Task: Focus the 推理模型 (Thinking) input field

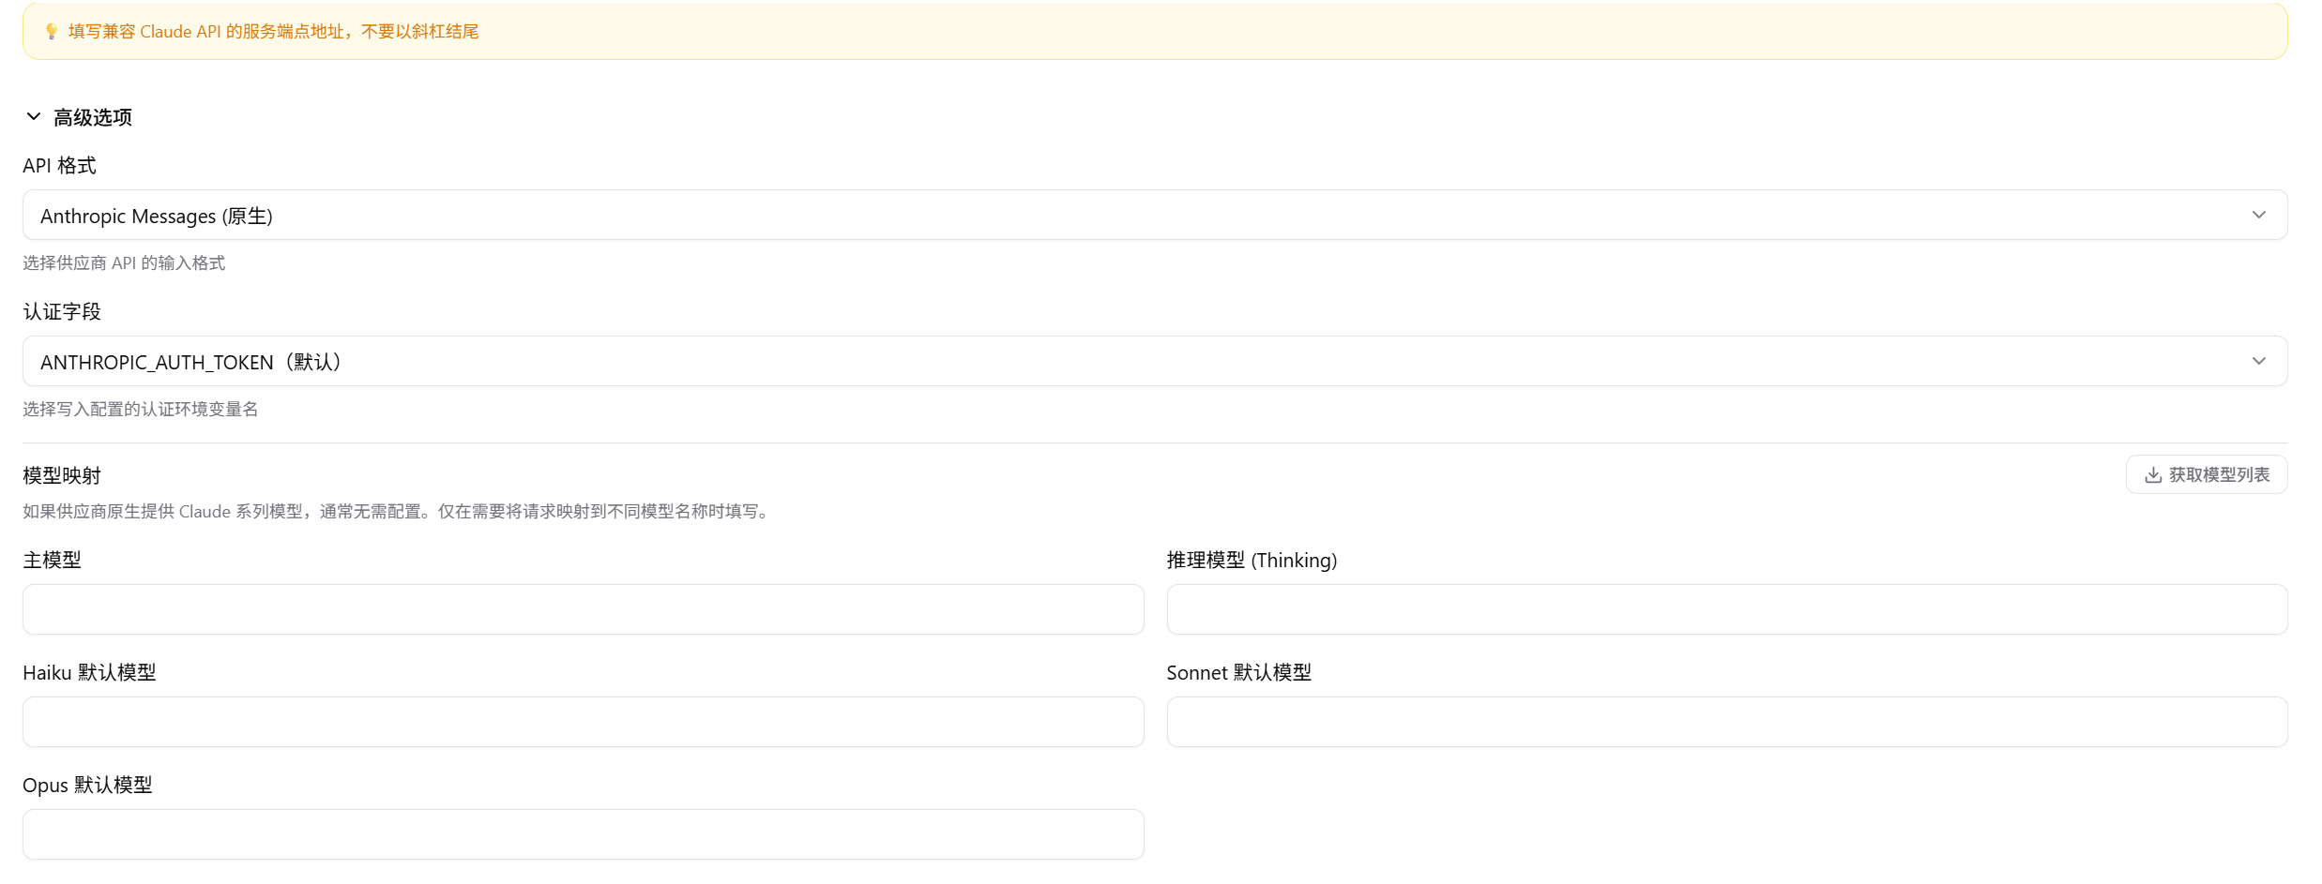Action: pos(1727,609)
